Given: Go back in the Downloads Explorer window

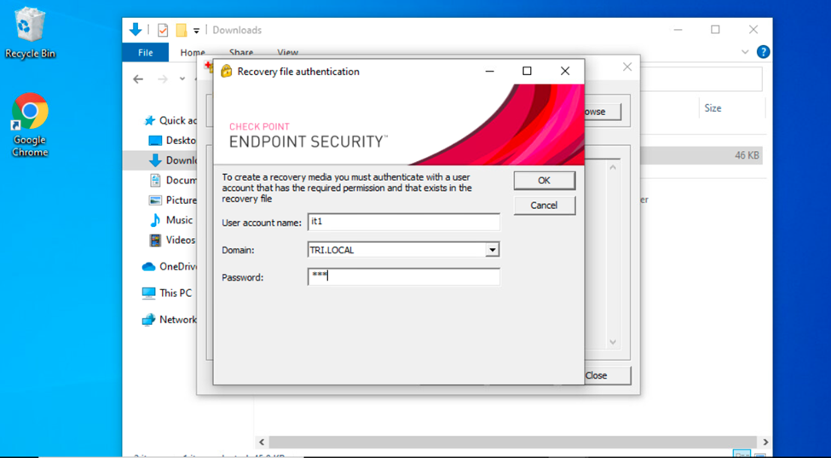Looking at the screenshot, I should [138, 79].
